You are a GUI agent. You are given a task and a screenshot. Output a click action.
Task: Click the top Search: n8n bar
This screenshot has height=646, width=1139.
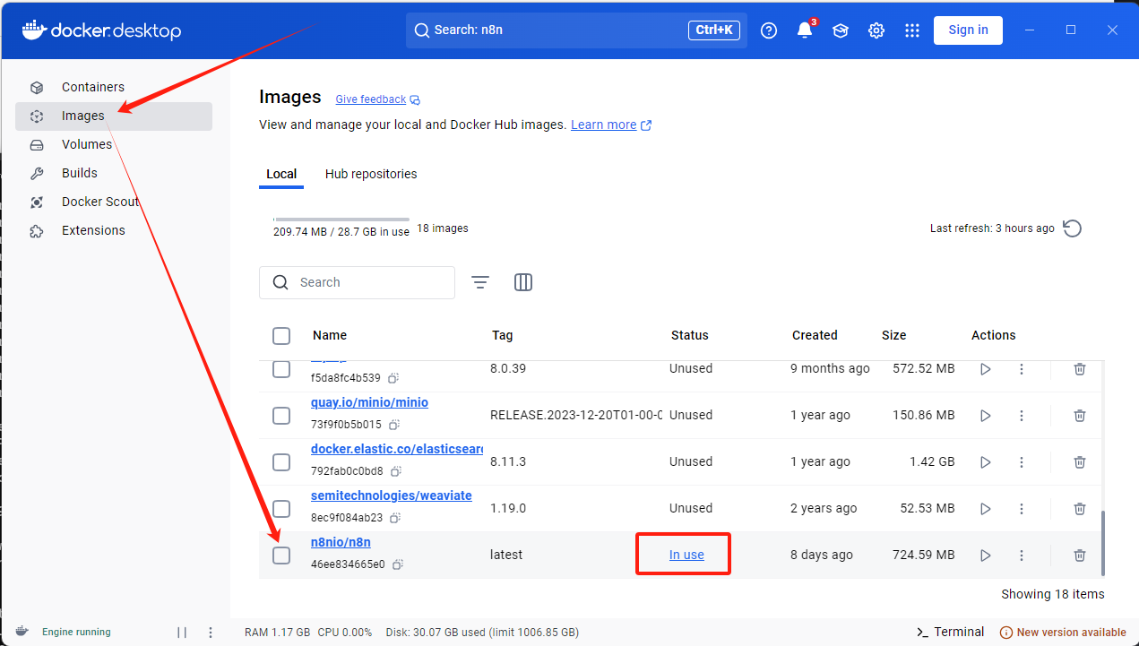click(x=576, y=30)
